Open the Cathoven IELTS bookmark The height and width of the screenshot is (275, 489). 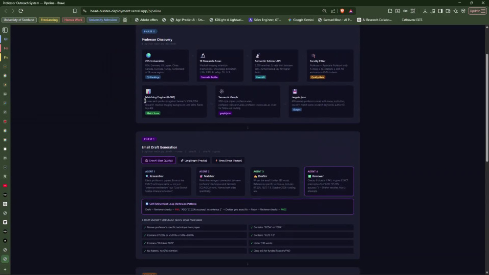pyautogui.click(x=412, y=20)
